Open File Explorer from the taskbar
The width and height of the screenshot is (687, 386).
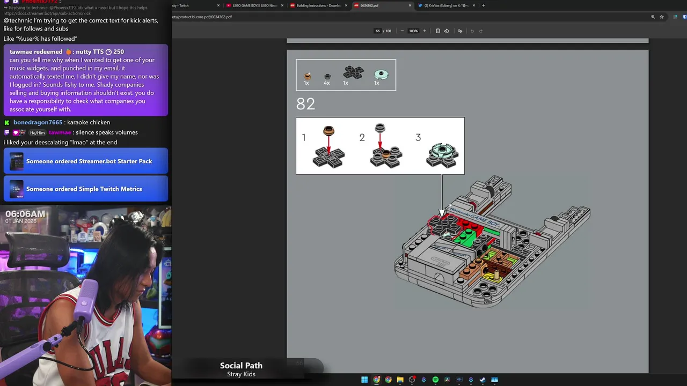pyautogui.click(x=400, y=380)
